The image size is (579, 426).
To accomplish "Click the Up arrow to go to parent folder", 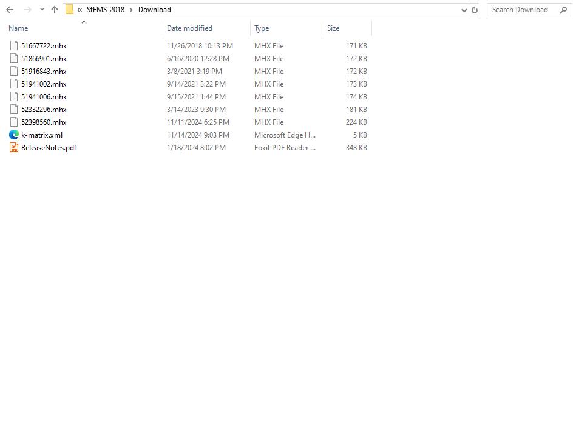I will tap(54, 9).
